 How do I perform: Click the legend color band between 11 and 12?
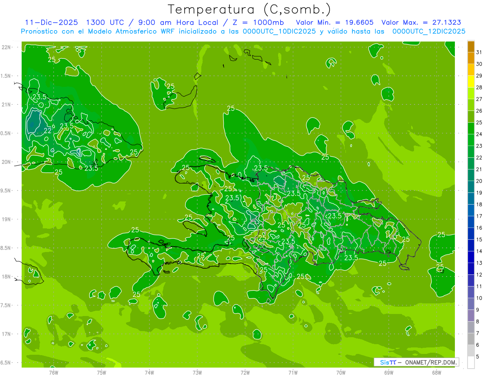471,281
